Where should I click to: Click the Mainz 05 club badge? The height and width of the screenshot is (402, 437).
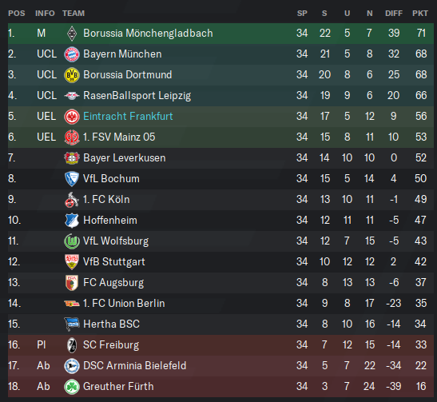72,137
